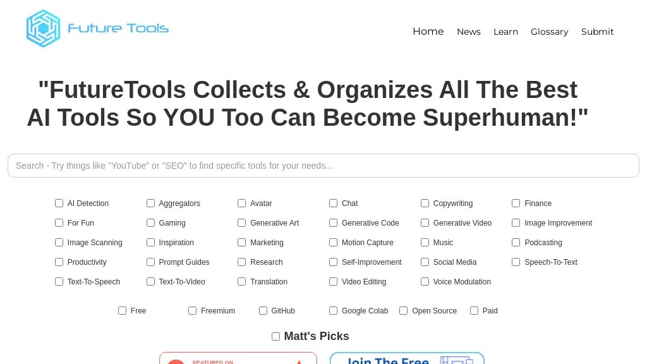Check the Open Source filter

point(404,311)
